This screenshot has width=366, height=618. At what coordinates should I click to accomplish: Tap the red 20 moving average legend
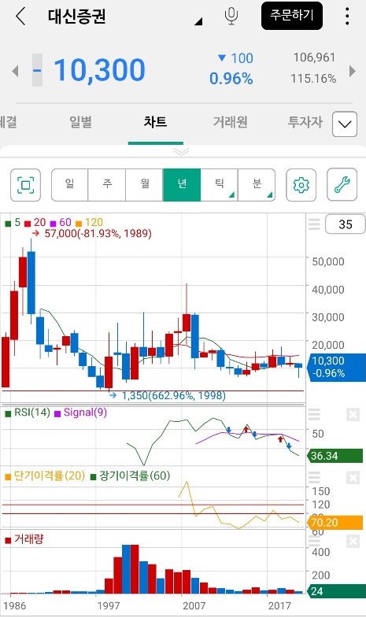35,223
